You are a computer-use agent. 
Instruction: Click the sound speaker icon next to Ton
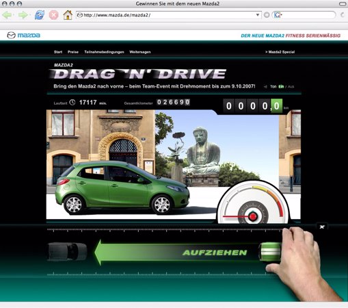[265, 87]
